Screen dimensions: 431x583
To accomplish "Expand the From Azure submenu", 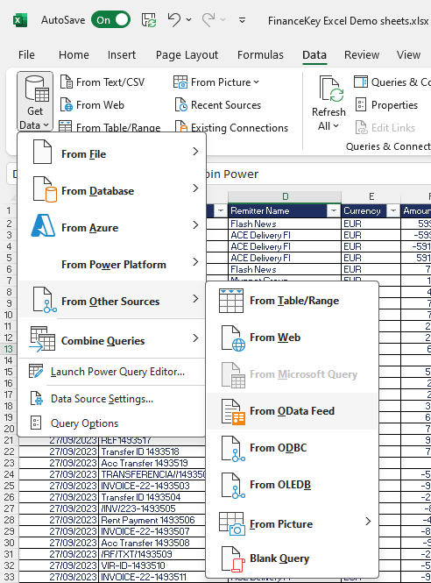I will pyautogui.click(x=112, y=228).
